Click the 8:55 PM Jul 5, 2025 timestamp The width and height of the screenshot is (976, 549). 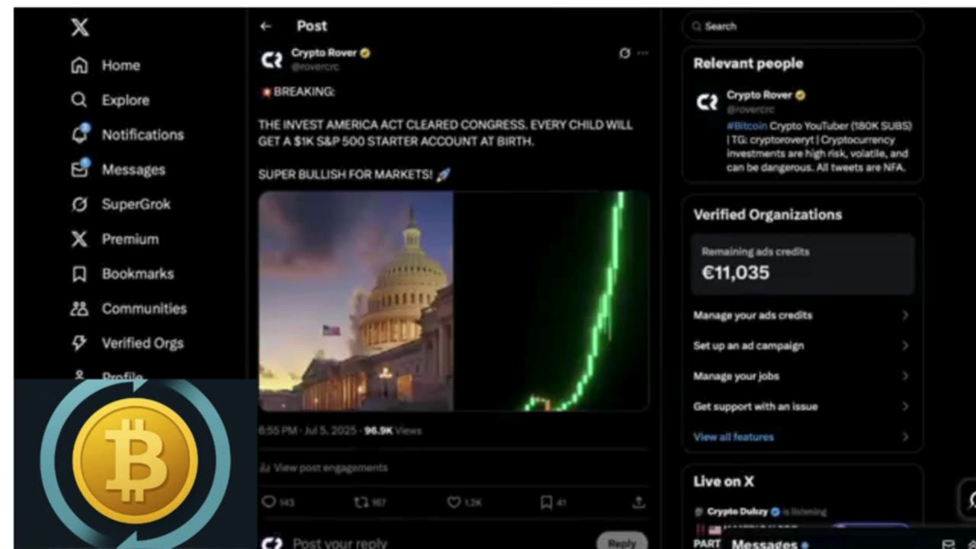tap(308, 431)
